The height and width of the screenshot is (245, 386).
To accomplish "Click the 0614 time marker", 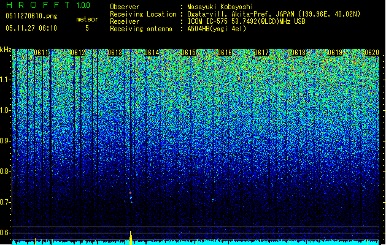I will click(x=152, y=53).
